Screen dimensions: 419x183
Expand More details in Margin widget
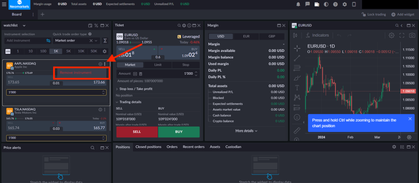[x=246, y=131]
